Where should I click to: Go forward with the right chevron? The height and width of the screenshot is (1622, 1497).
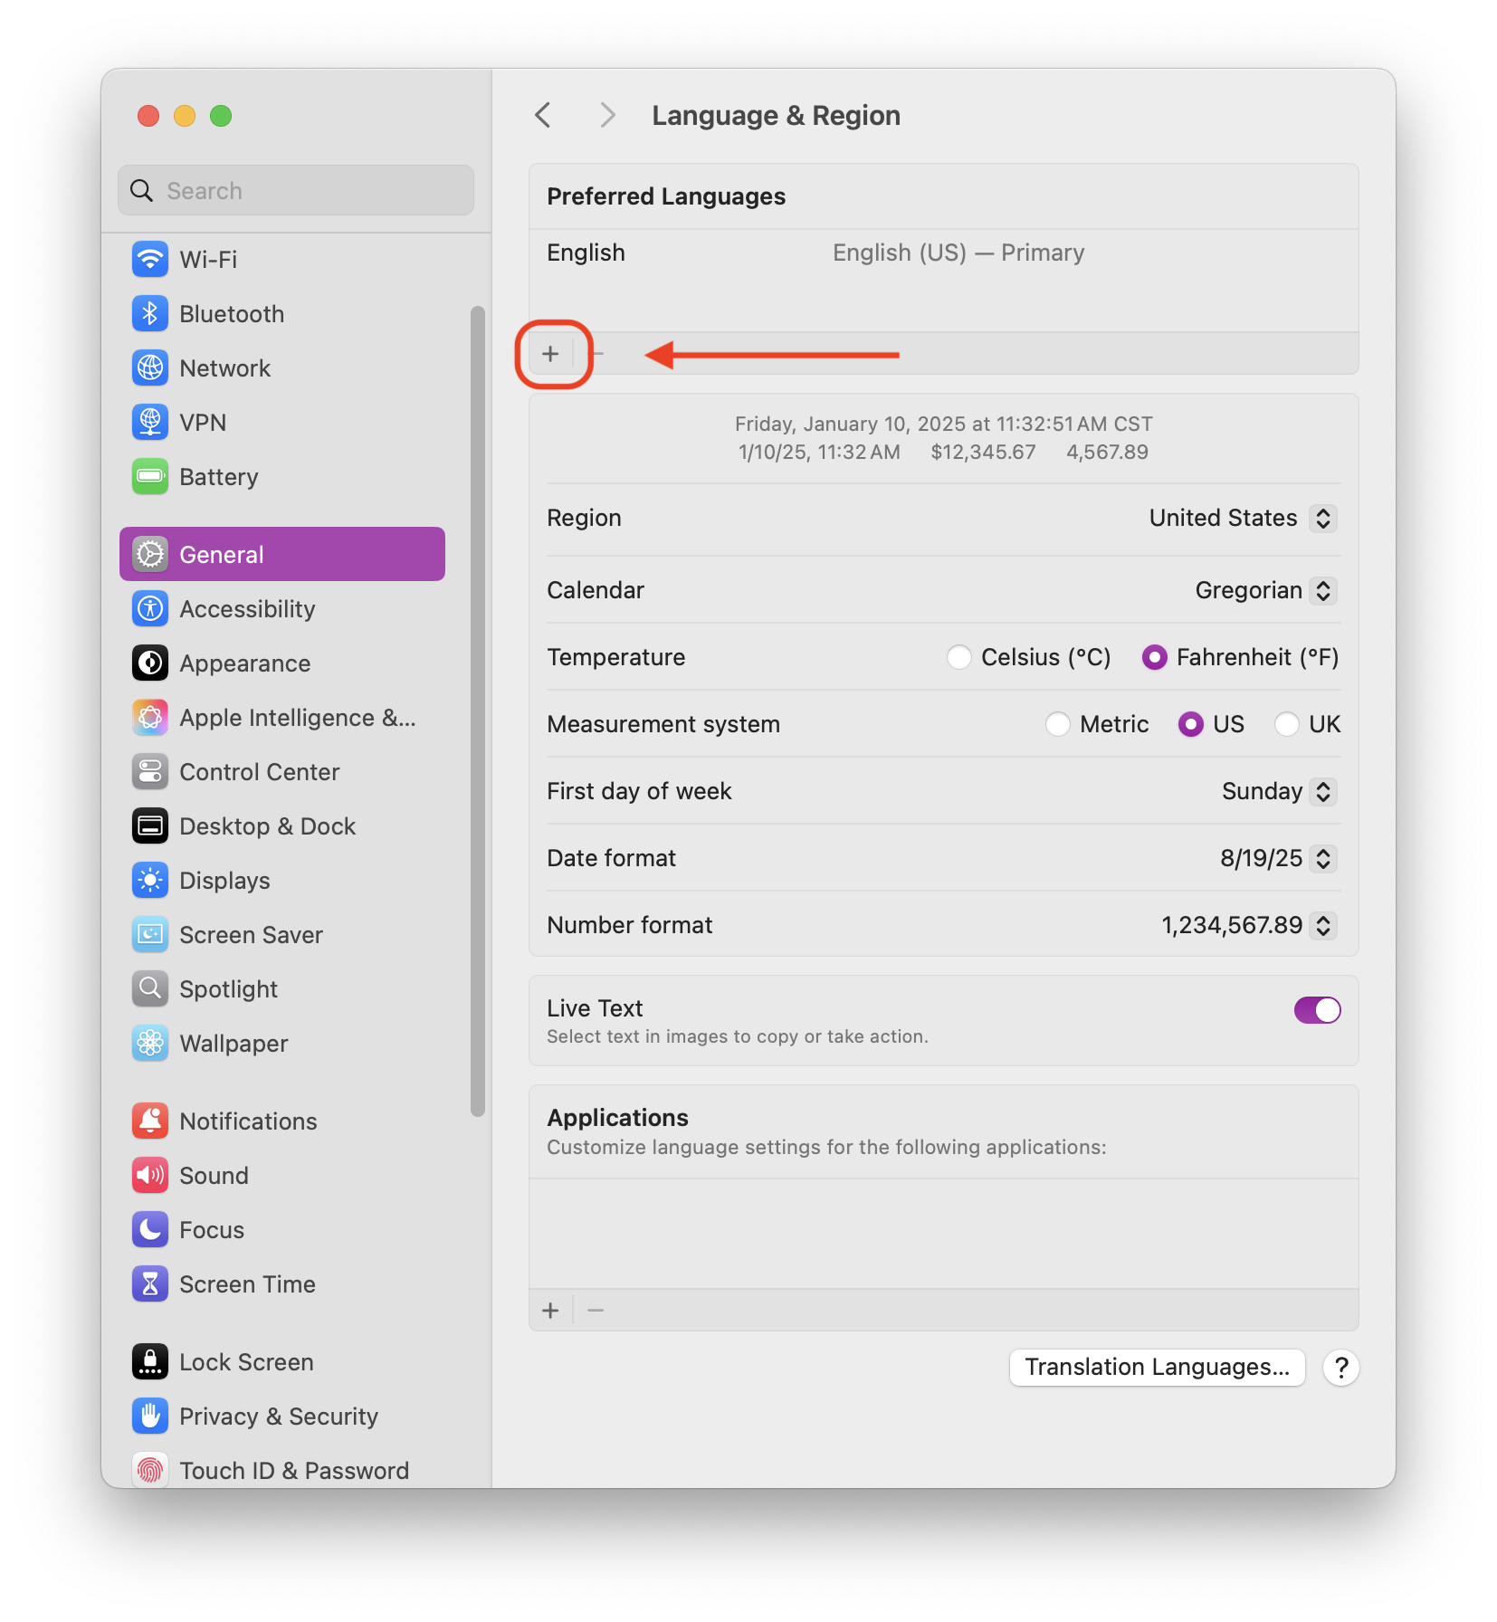point(607,116)
